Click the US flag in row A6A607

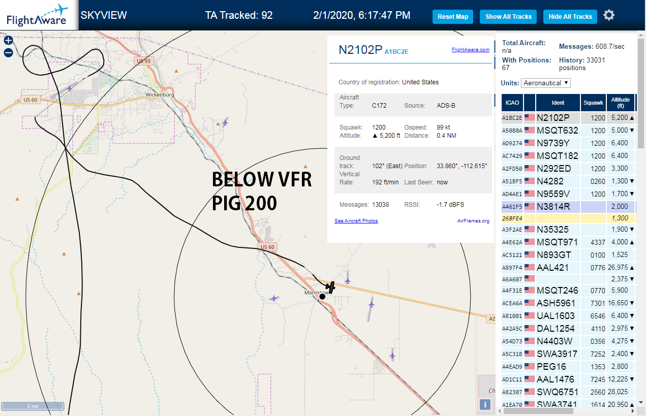[x=530, y=278]
